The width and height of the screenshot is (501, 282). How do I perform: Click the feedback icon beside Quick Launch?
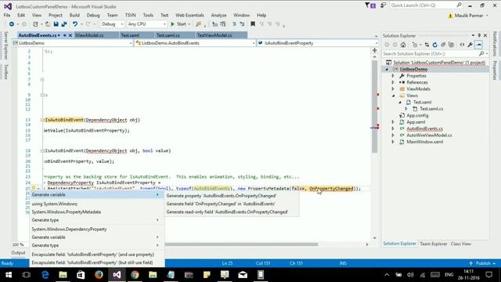383,5
